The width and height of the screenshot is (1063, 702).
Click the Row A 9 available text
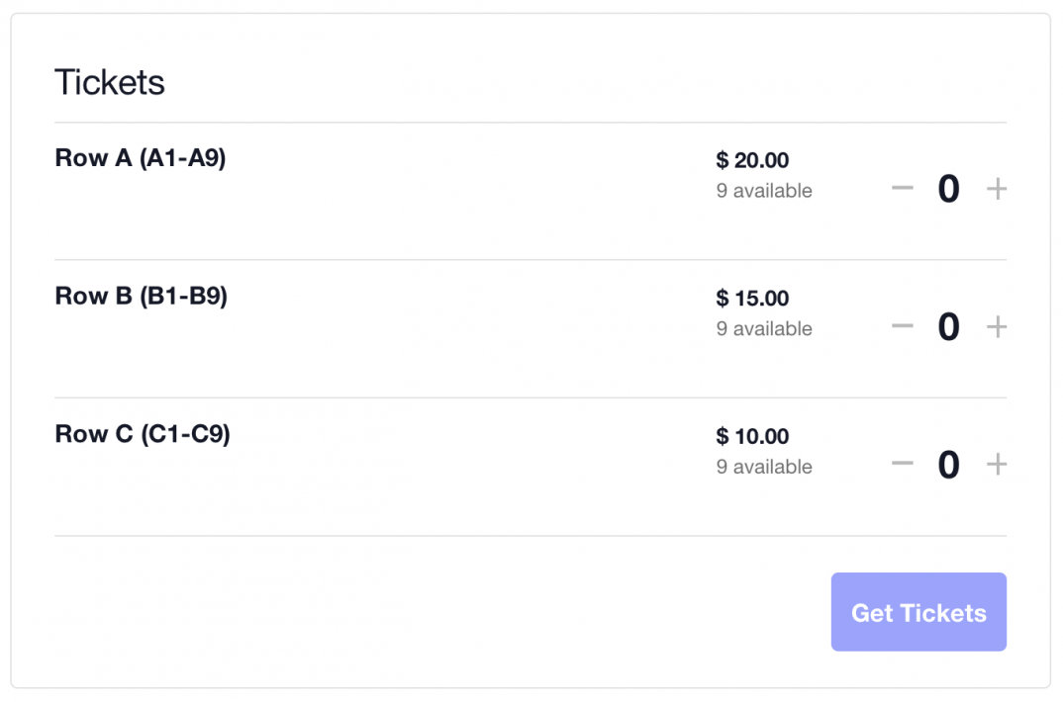(x=764, y=191)
